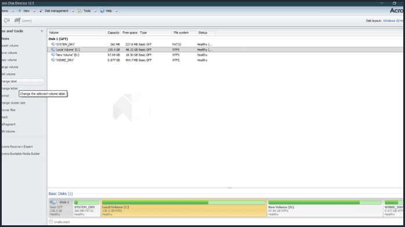Sort by Type column header
The height and width of the screenshot is (227, 405).
156,32
